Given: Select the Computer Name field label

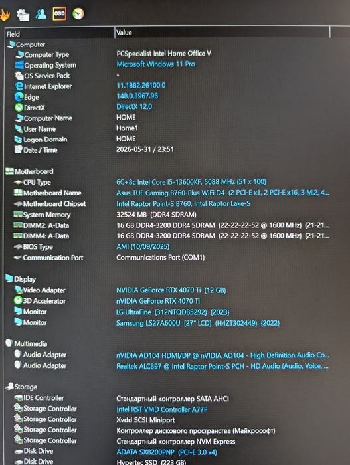Looking at the screenshot, I should (x=48, y=118).
